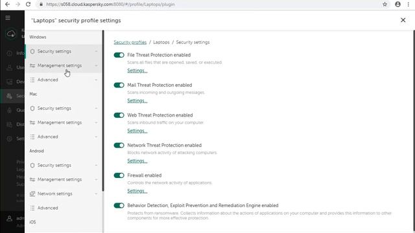Image resolution: width=415 pixels, height=233 pixels.
Task: Toggle Web Threat Protection switch
Action: (x=119, y=115)
